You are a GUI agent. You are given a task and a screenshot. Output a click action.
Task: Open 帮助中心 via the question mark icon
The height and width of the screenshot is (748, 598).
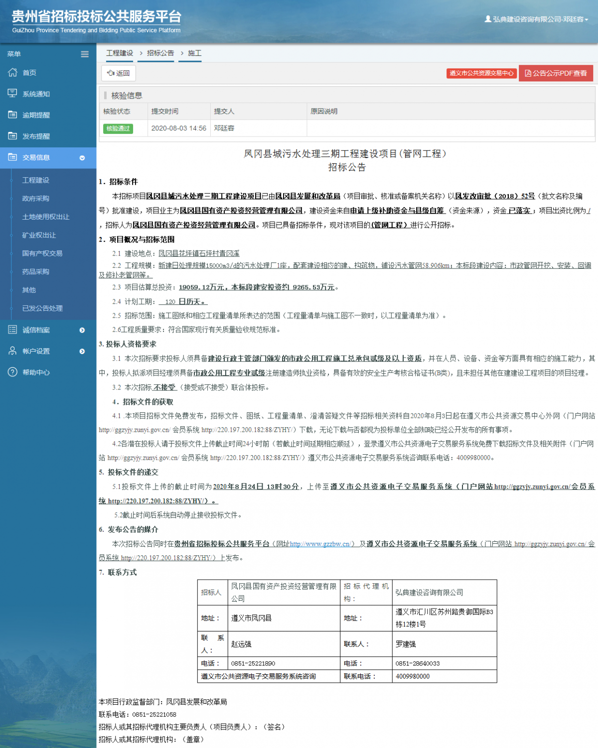coord(12,372)
